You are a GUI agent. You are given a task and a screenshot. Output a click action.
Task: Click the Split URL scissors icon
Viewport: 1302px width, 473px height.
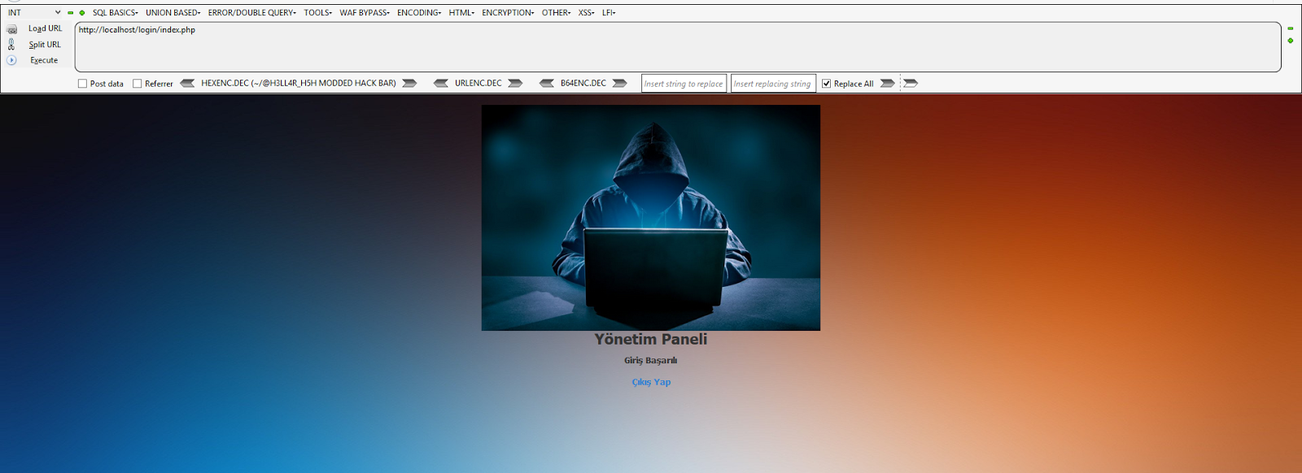tap(11, 45)
